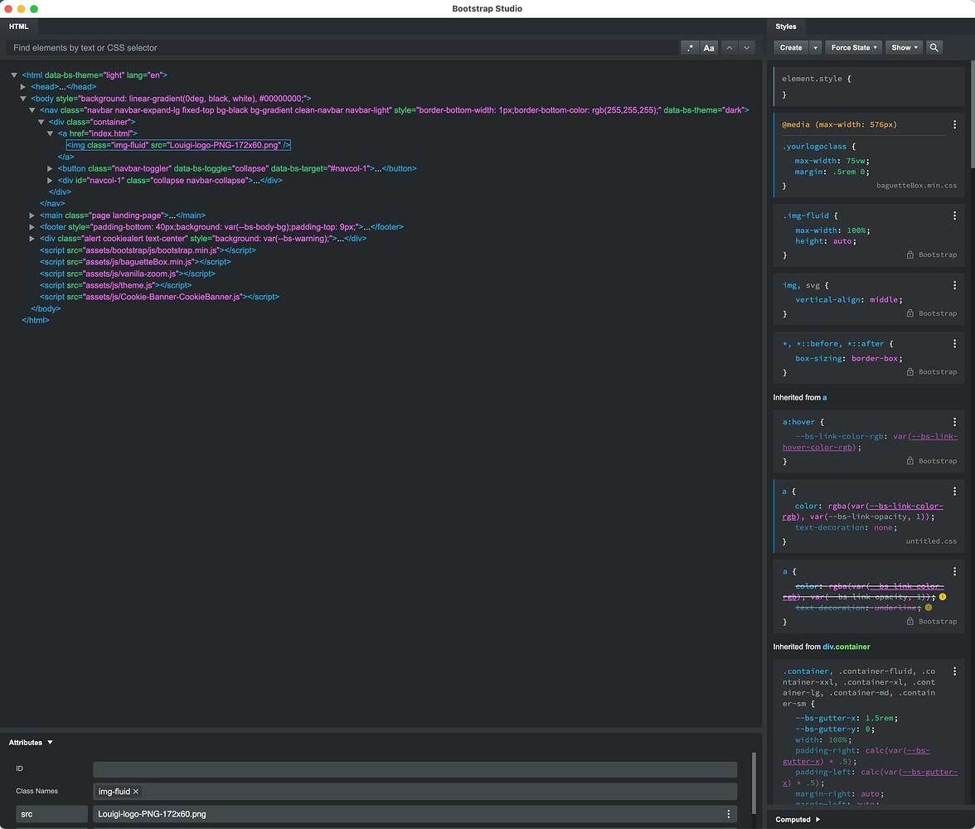Click the element.style rule block
This screenshot has height=829, width=975.
click(x=869, y=86)
